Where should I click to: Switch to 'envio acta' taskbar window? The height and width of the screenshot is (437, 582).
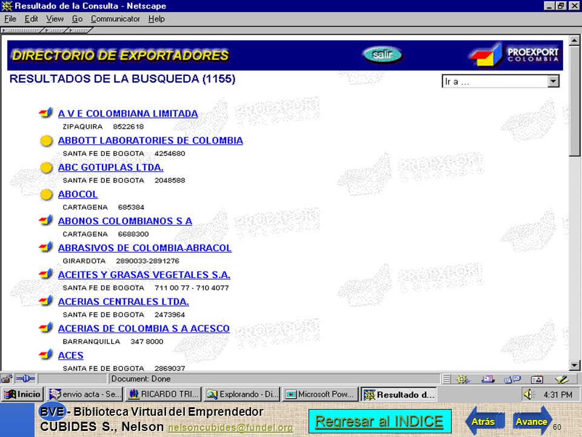85,395
